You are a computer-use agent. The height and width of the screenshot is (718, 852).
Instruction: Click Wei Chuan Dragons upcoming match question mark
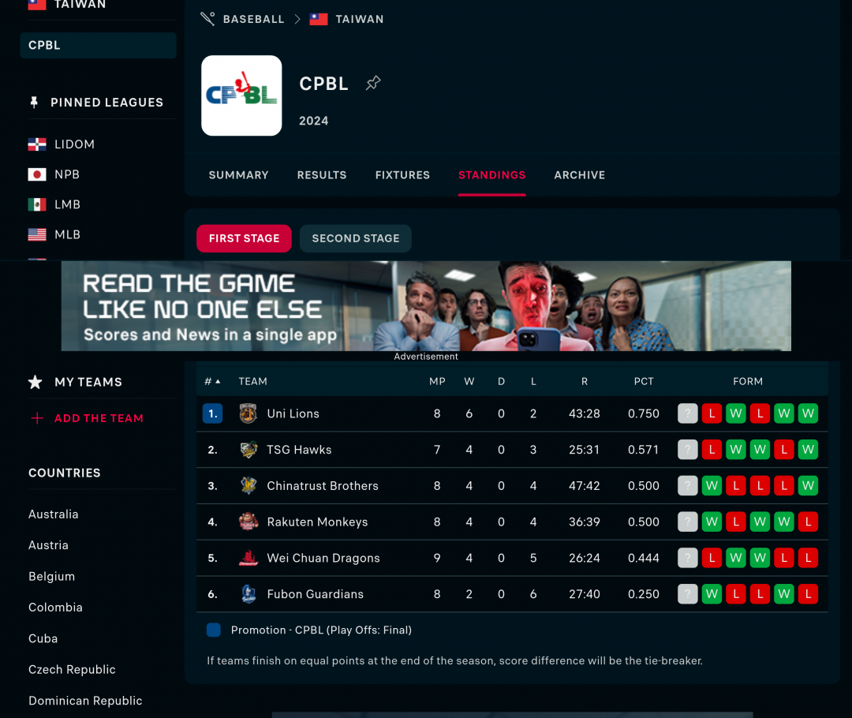coord(687,558)
